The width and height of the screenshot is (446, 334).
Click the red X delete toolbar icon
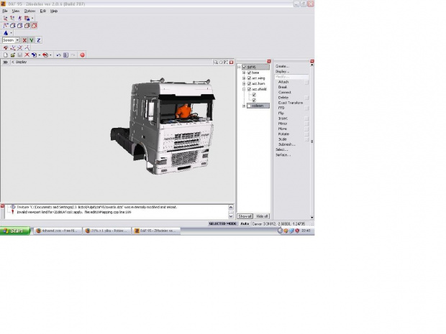pyautogui.click(x=27, y=55)
